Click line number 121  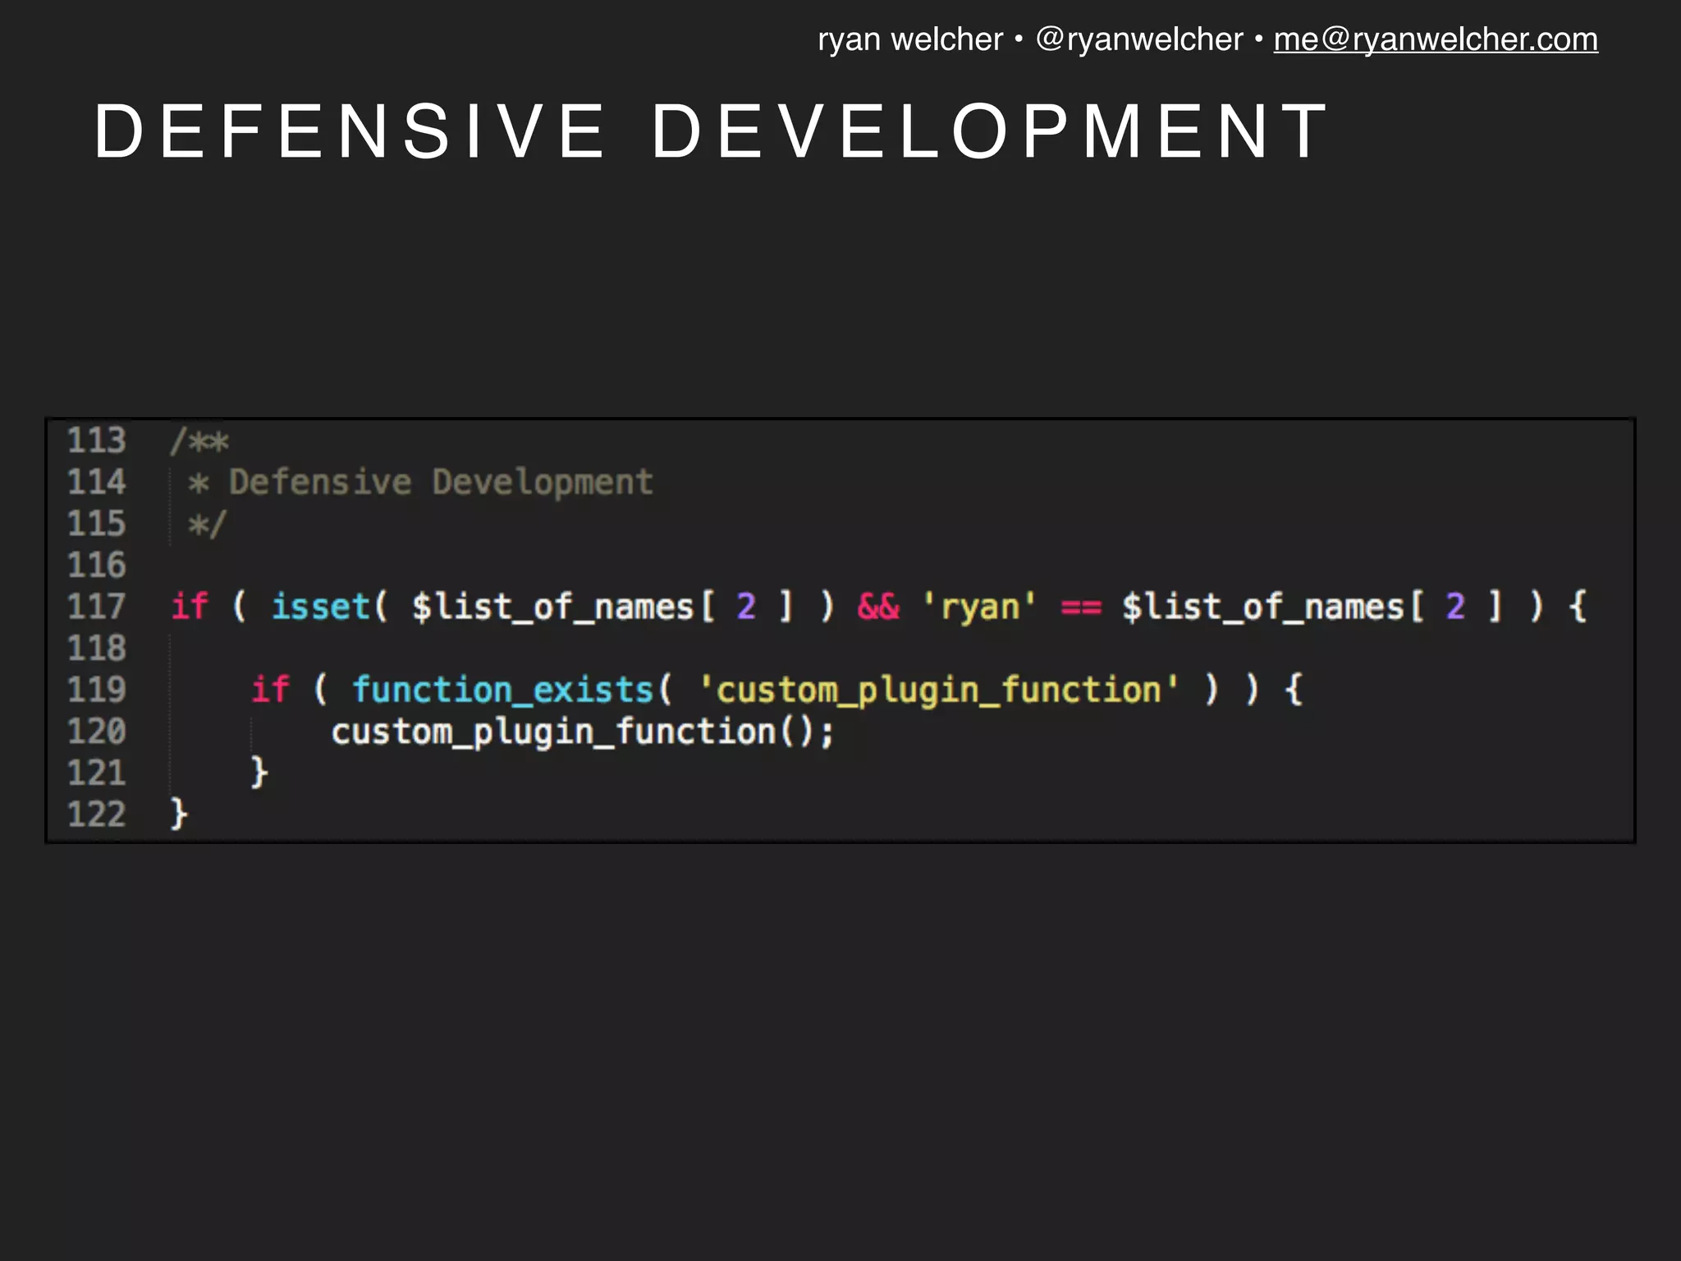tap(96, 773)
